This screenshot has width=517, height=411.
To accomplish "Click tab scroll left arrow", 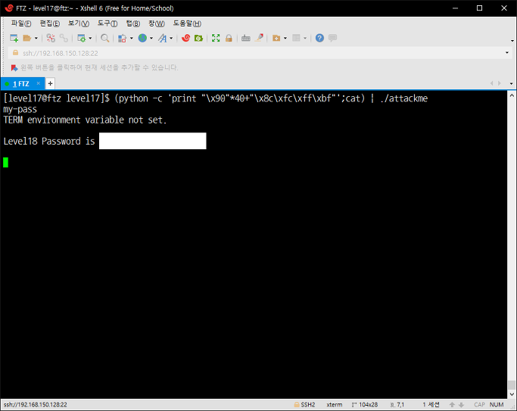I will (491, 83).
